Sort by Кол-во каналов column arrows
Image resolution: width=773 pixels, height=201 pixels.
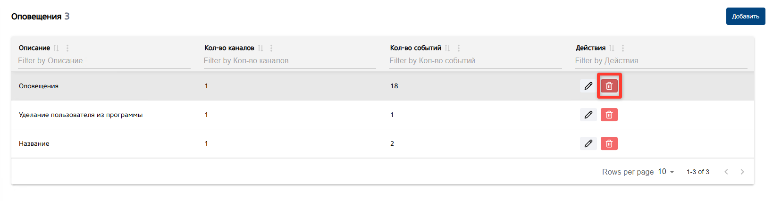(x=260, y=48)
